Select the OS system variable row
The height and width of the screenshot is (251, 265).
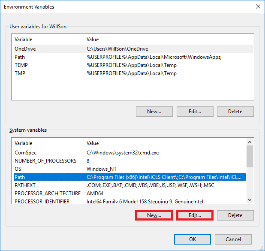click(130, 169)
